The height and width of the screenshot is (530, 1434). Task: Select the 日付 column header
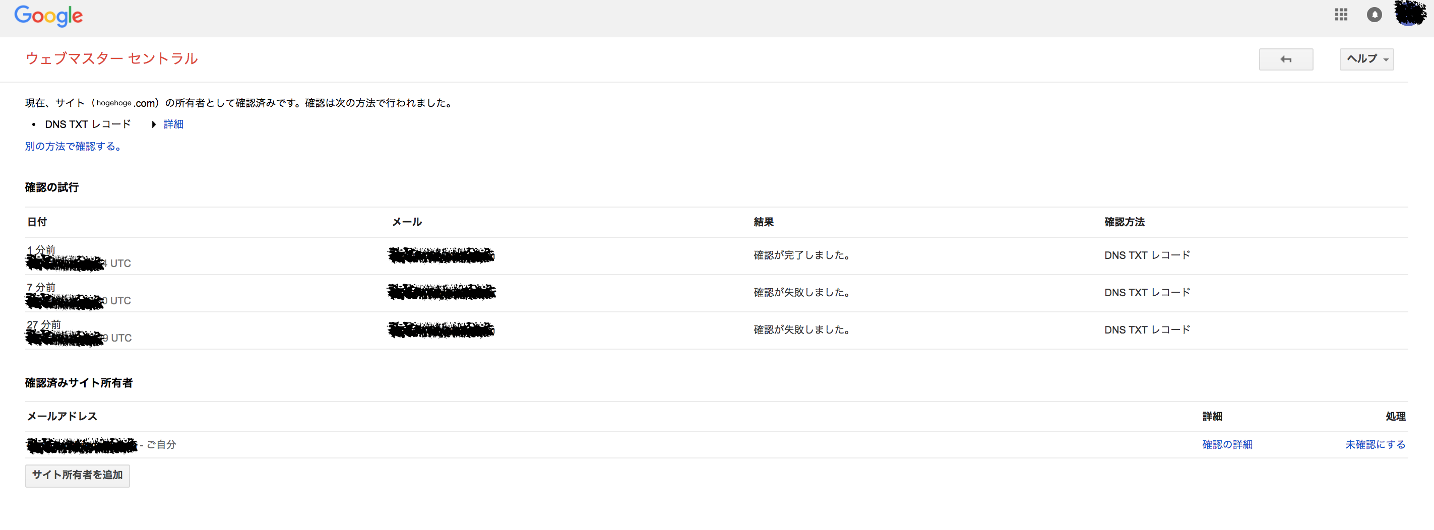37,222
